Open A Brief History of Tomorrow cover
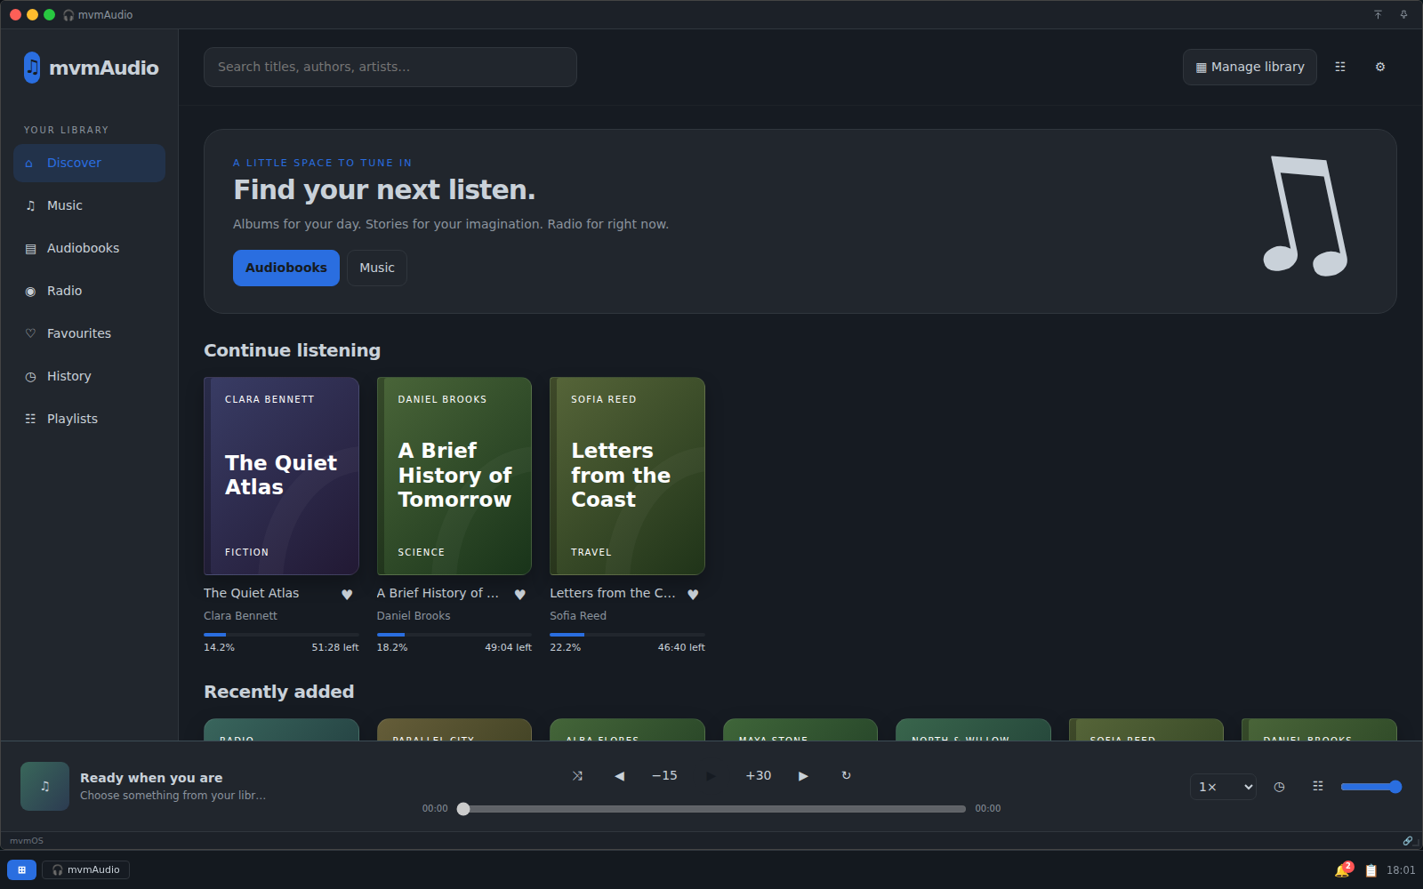Viewport: 1423px width, 889px height. [x=454, y=477]
